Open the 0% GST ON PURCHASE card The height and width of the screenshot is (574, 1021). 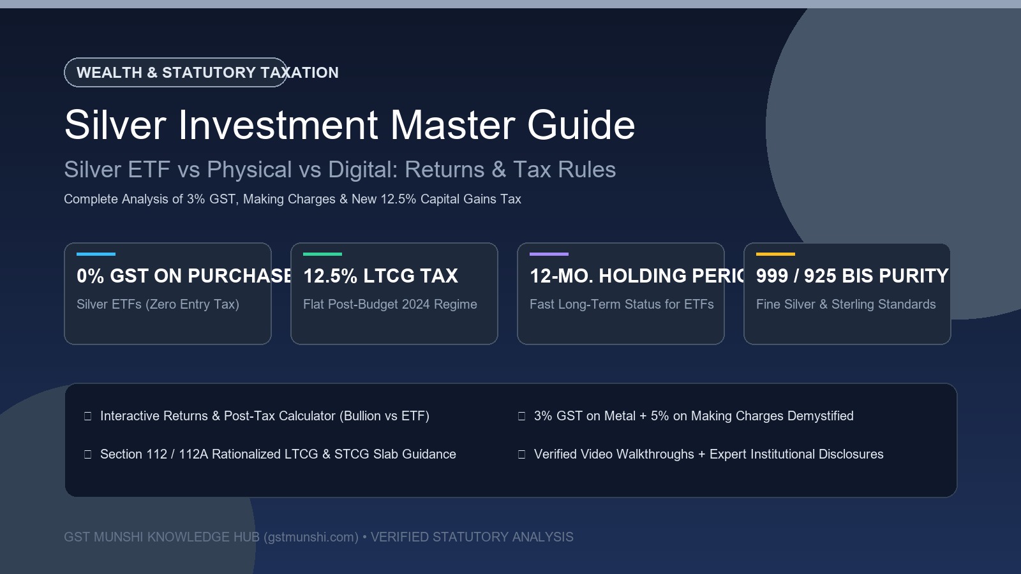point(168,293)
